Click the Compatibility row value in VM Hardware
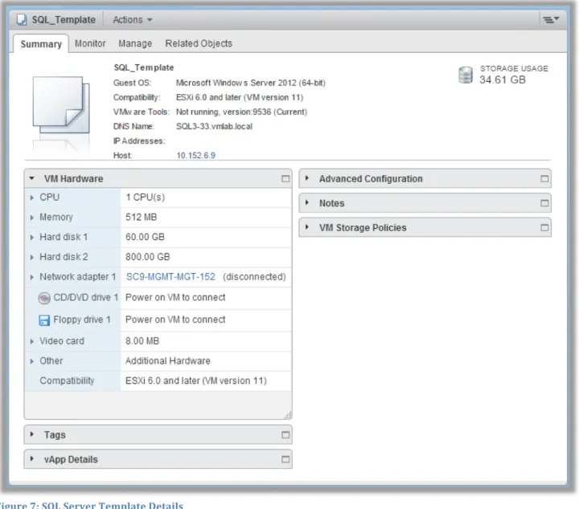 pos(195,381)
